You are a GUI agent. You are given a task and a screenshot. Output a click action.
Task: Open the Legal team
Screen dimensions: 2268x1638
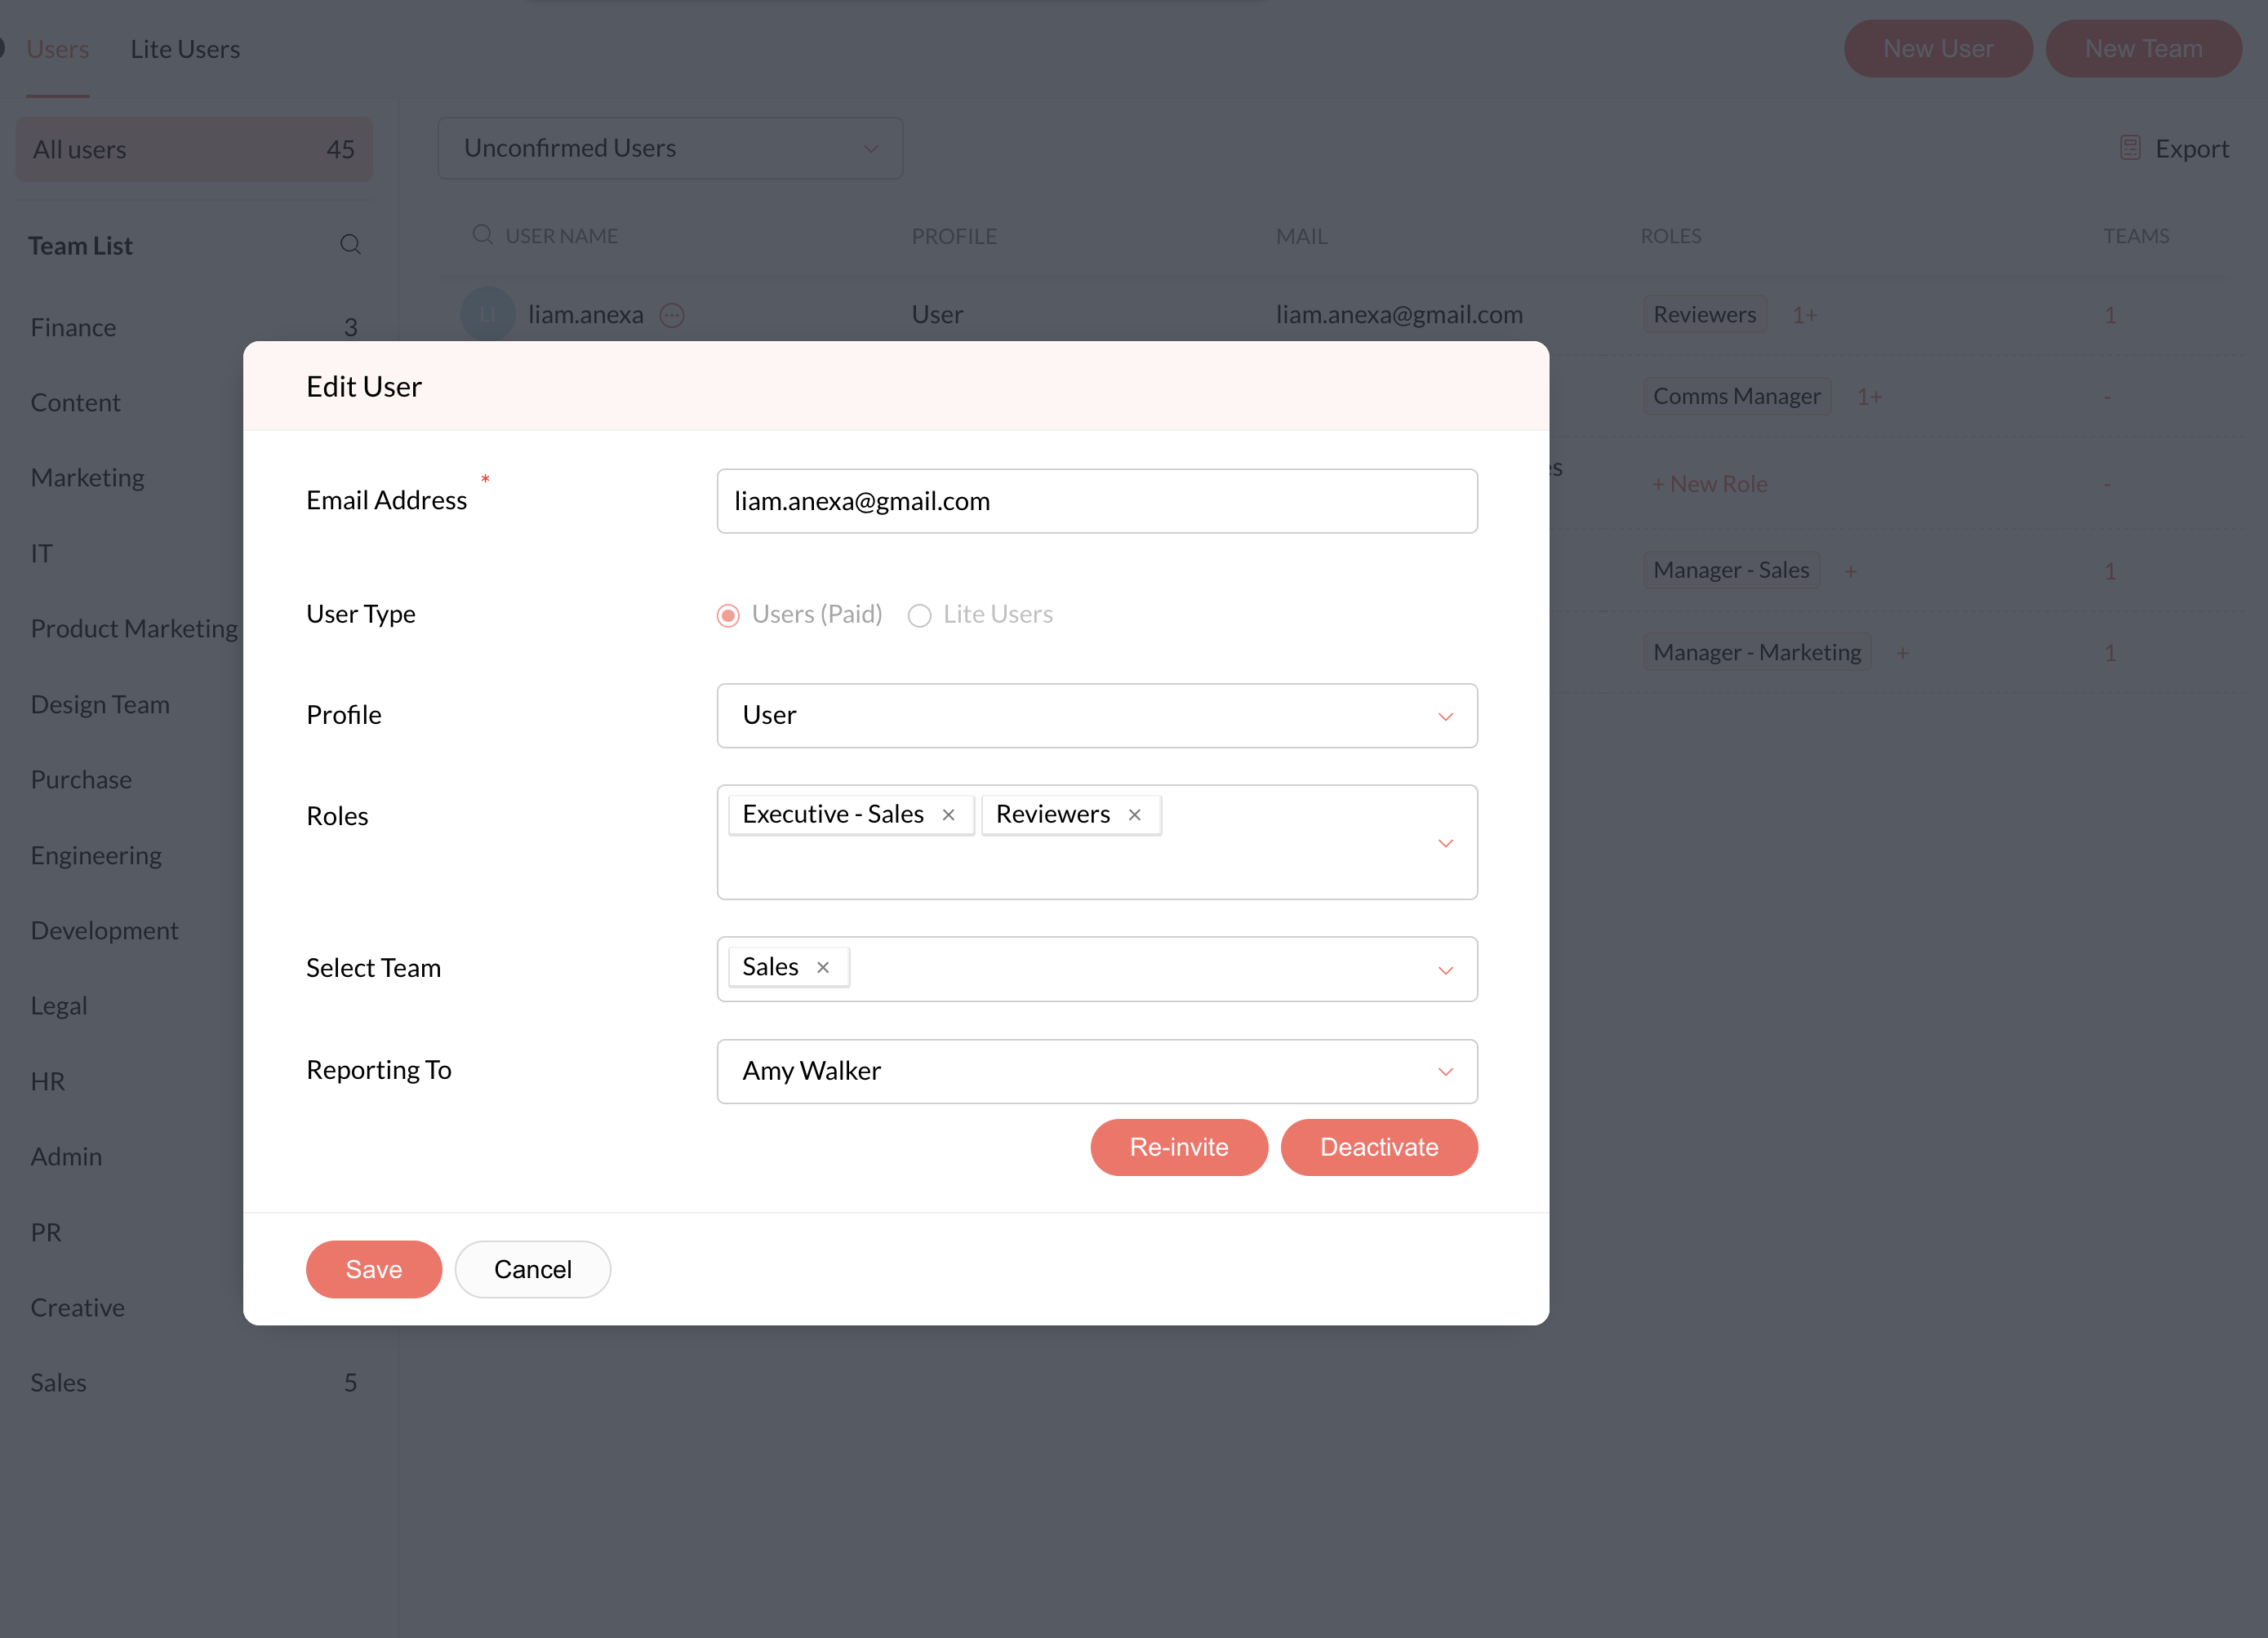59,1005
